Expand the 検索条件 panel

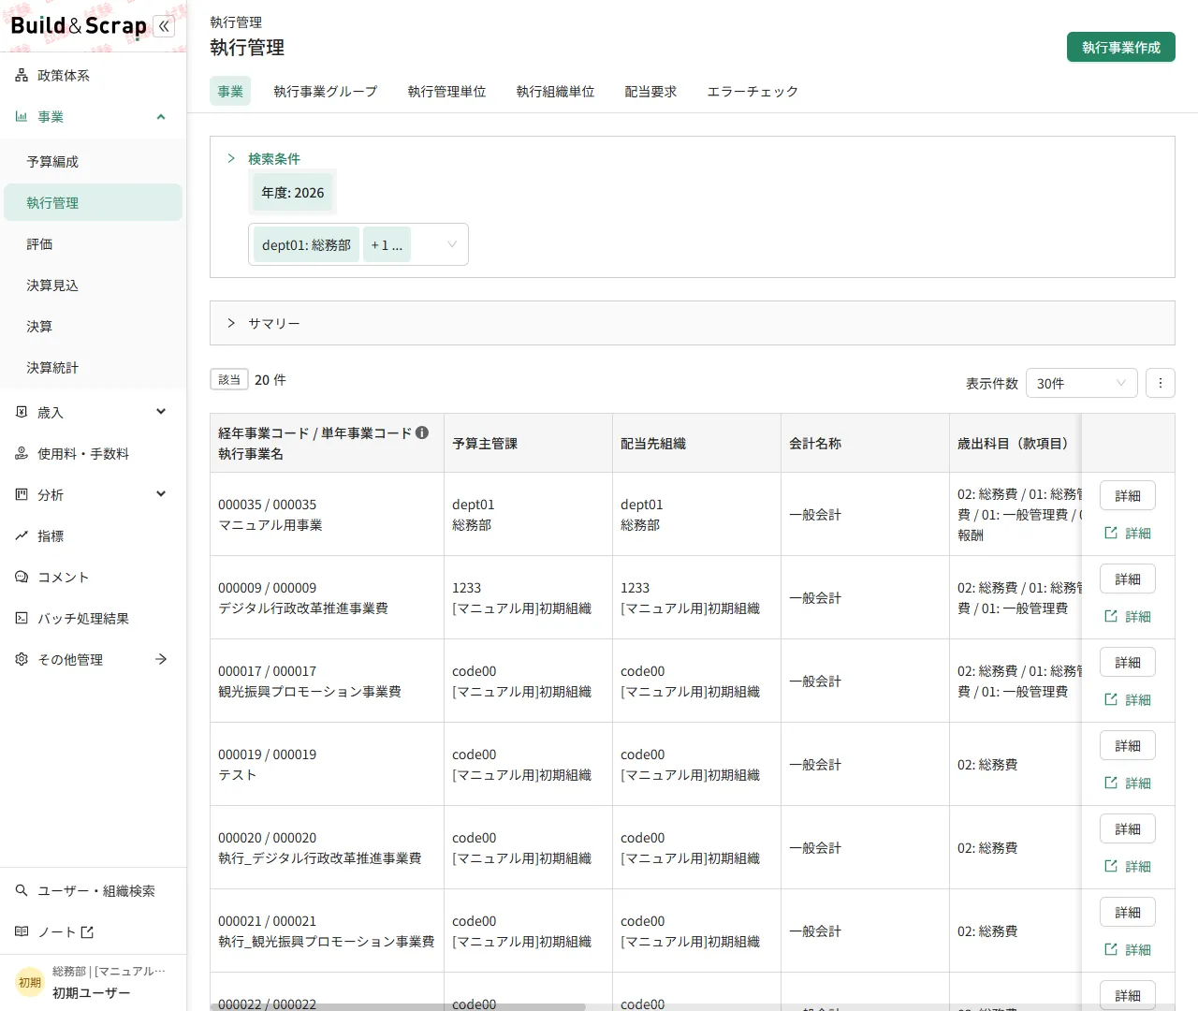coord(231,158)
